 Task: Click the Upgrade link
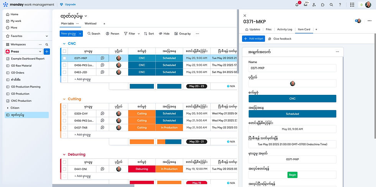pyautogui.click(x=68, y=5)
